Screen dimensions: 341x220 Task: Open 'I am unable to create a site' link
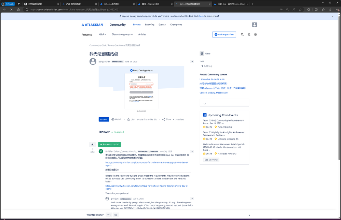[212, 79]
